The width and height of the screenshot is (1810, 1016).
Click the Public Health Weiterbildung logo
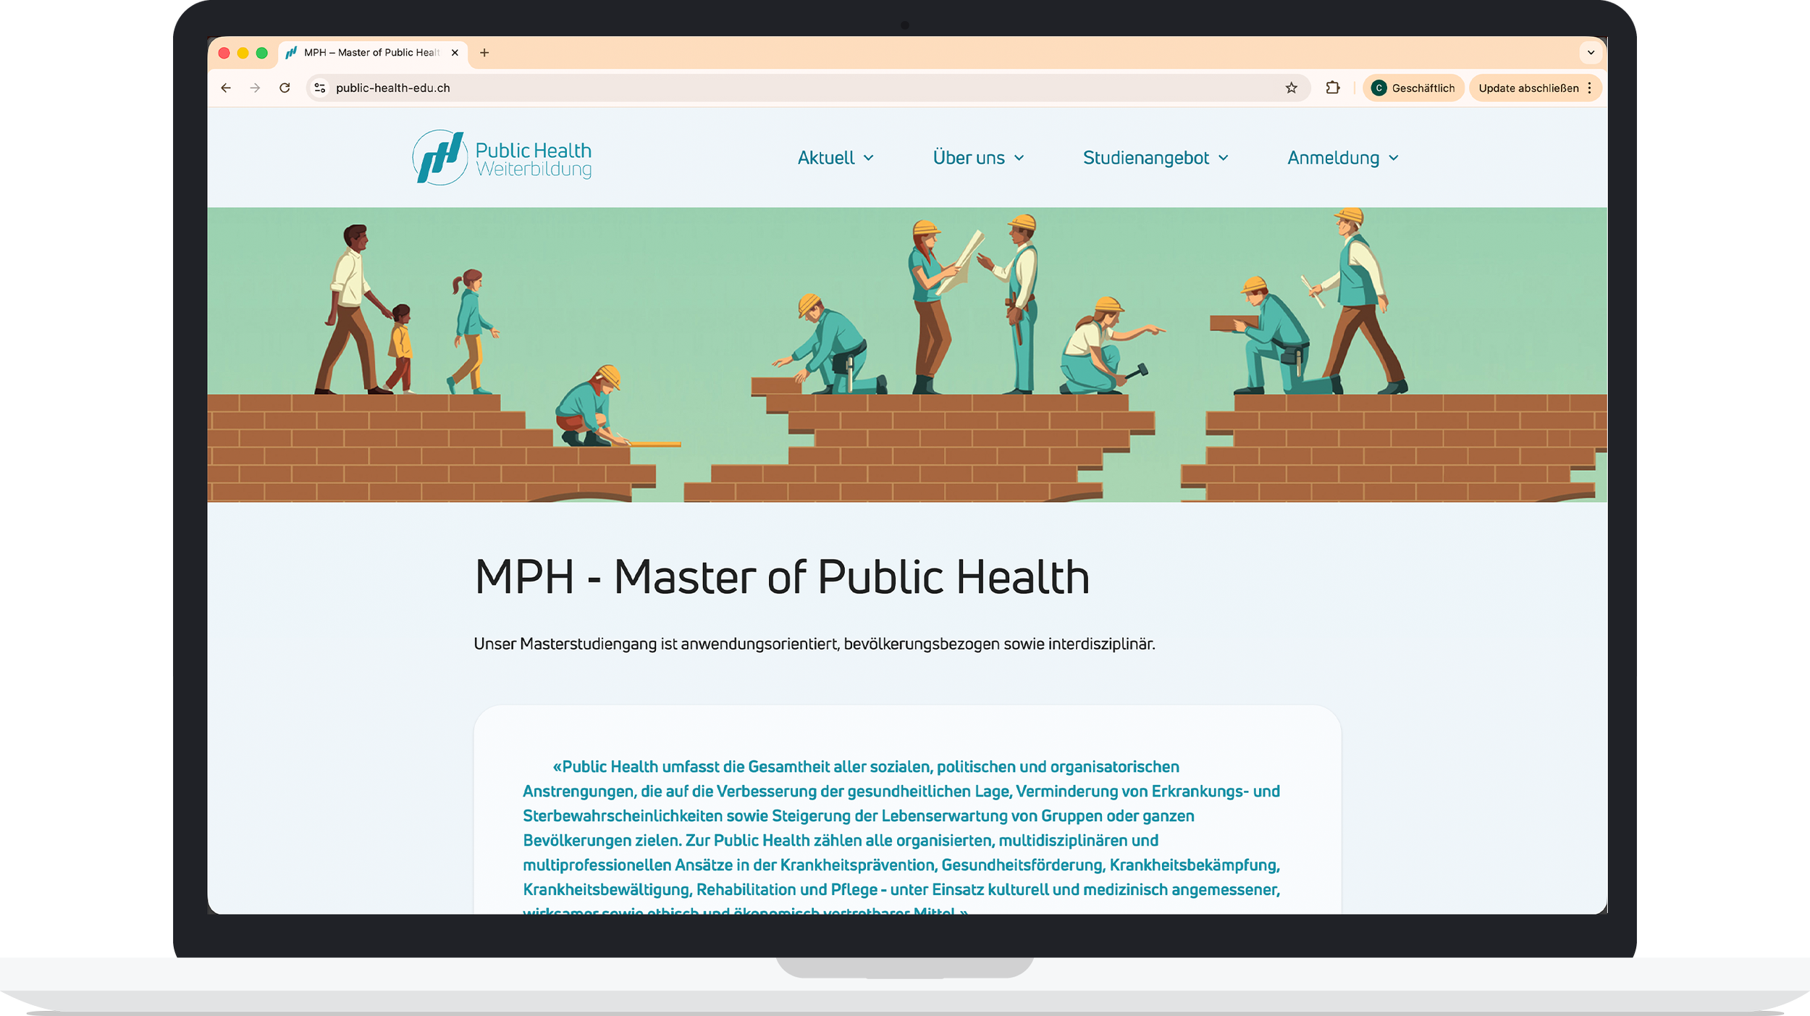(x=502, y=158)
